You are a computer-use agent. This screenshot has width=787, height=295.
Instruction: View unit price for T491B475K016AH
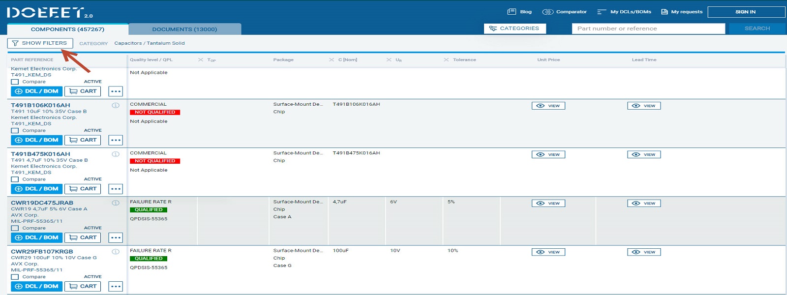548,154
